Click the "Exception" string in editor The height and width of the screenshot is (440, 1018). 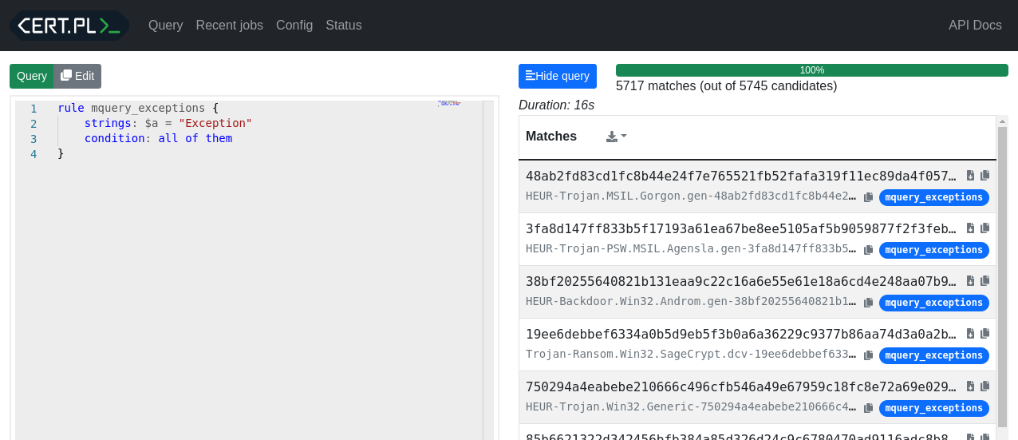[215, 124]
